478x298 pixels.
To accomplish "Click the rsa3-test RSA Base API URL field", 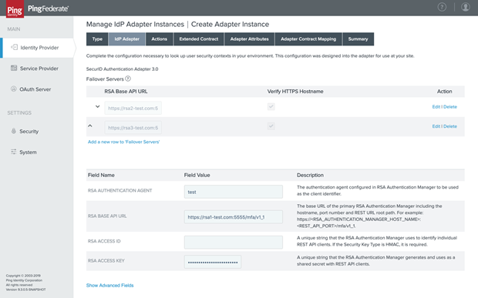I will [x=133, y=128].
